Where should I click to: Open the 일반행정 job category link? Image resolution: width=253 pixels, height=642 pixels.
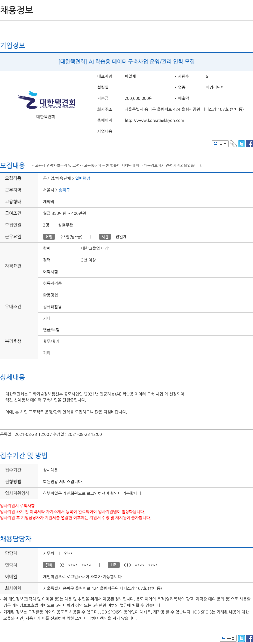pyautogui.click(x=83, y=178)
